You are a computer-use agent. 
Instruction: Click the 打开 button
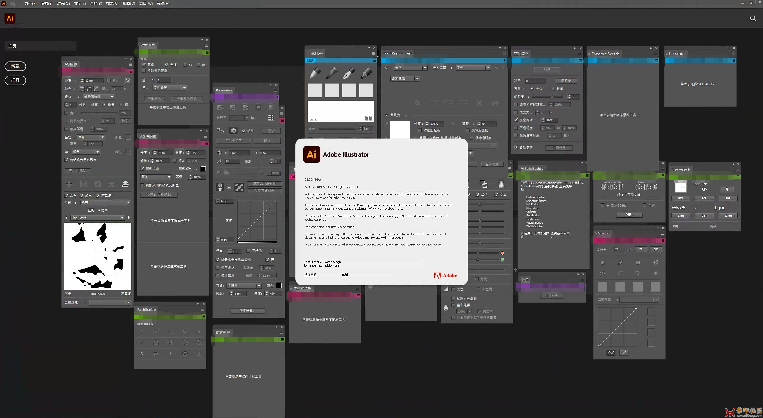point(15,80)
